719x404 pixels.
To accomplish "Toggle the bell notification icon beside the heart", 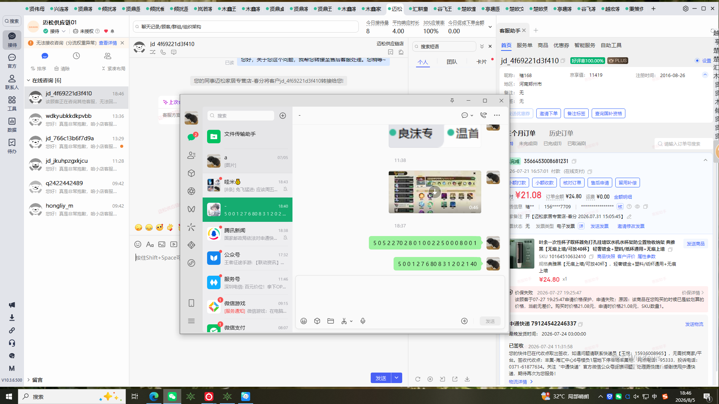I will pos(112,31).
